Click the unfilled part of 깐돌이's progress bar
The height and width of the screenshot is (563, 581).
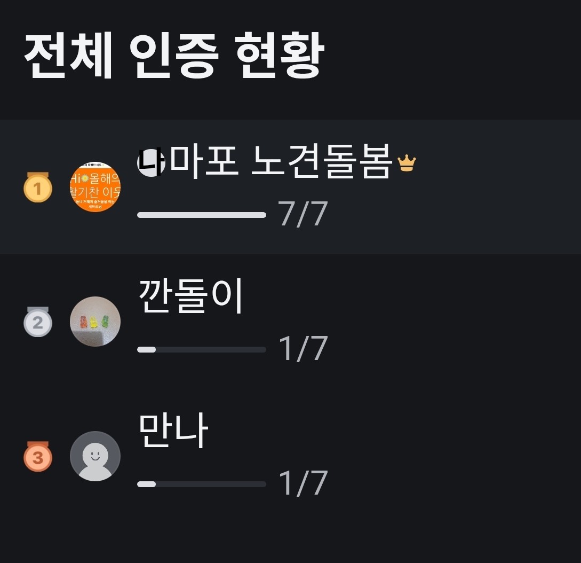pos(211,349)
